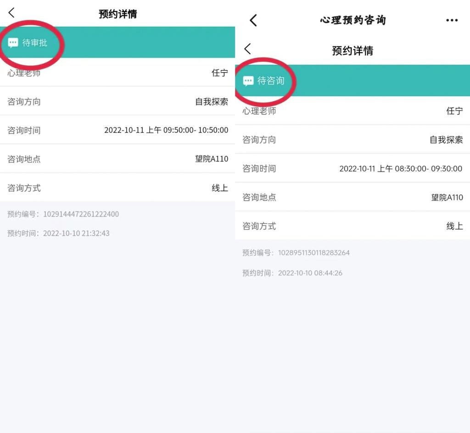
Task: Tap the chat bubble icon next to 待审批
Action: click(x=13, y=43)
